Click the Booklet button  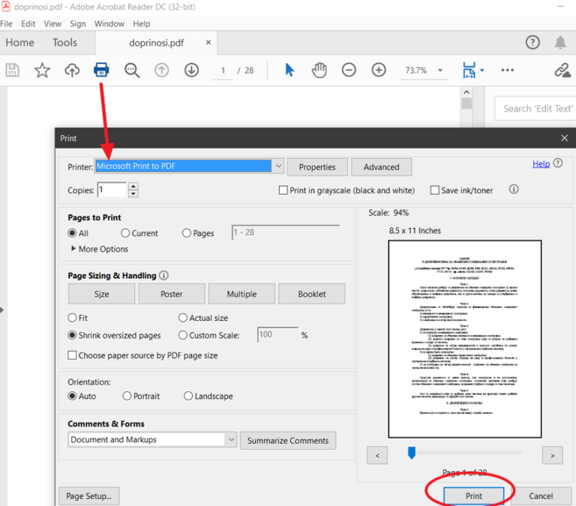[311, 294]
